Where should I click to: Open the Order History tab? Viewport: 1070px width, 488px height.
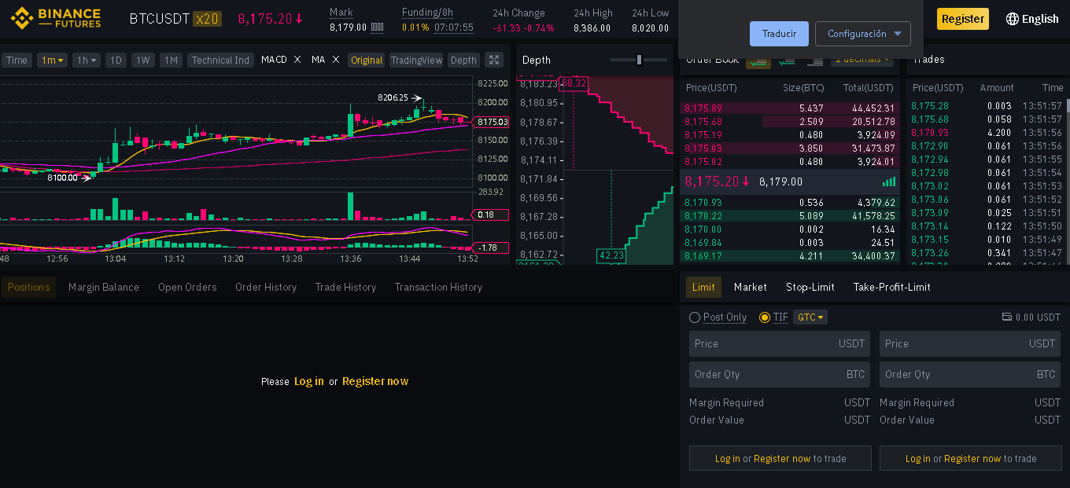266,287
